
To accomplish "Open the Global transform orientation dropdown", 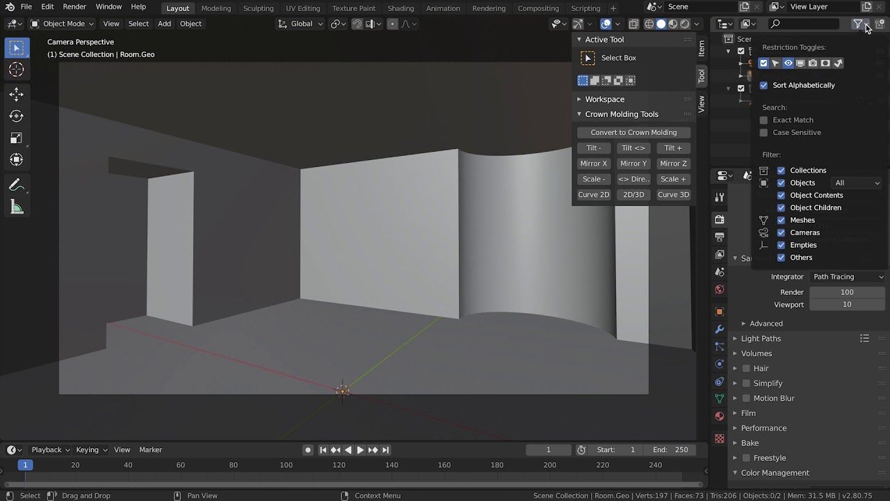I will pos(300,23).
